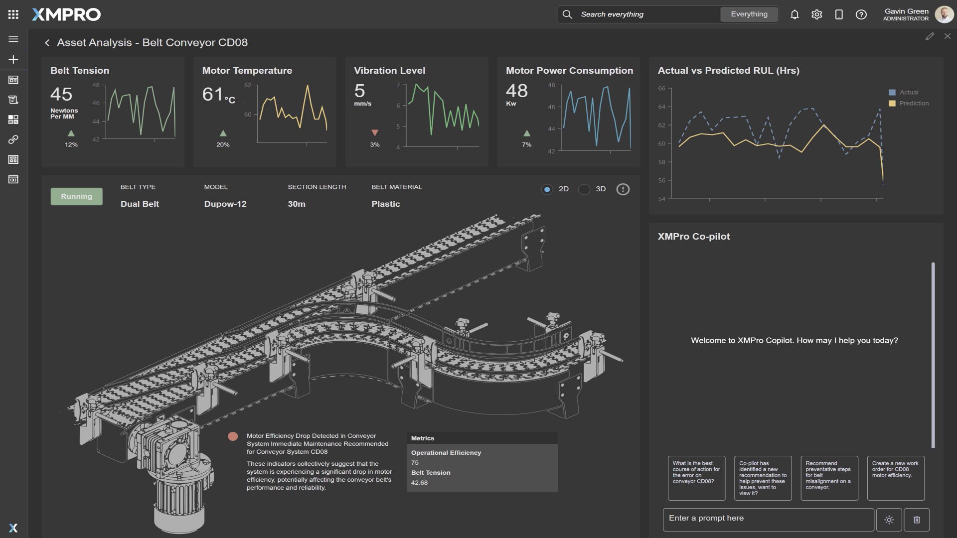Click the alert info icon next to the 3D option
Image resolution: width=957 pixels, height=538 pixels.
(x=623, y=189)
